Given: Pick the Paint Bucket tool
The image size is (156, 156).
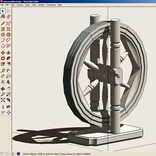Looking at the screenshot, I should (3, 17).
